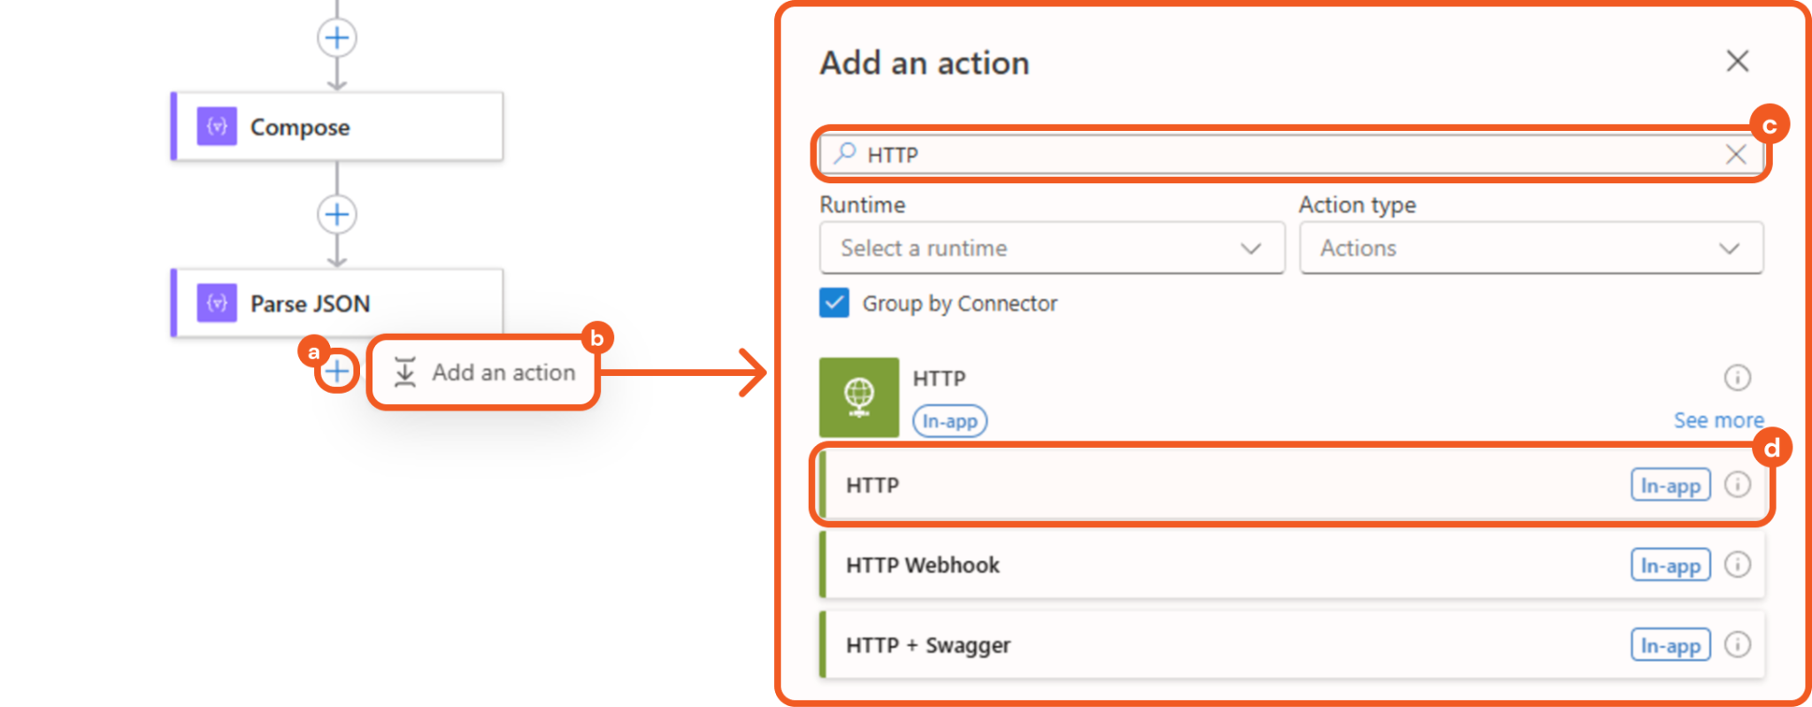Click the In-app badge on HTTP + Swagger row
The width and height of the screenshot is (1812, 707).
coord(1670,644)
